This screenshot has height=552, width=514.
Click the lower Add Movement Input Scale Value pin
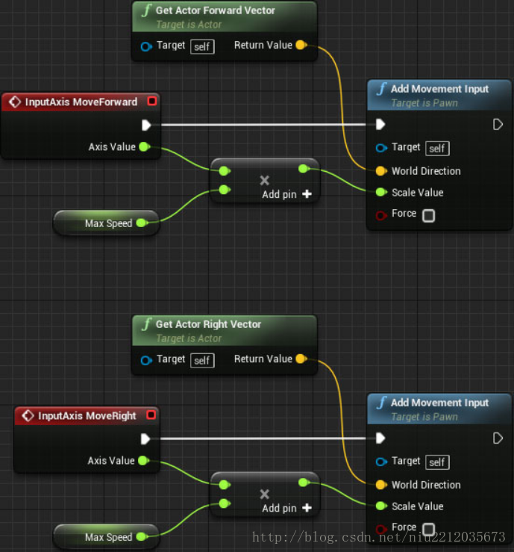point(381,506)
